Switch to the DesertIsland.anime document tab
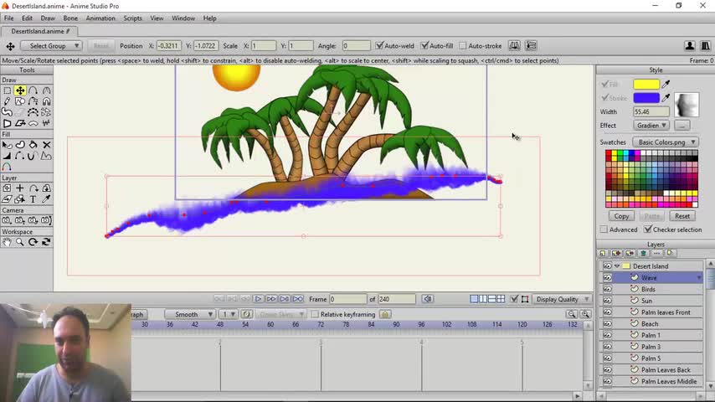Image resolution: width=715 pixels, height=402 pixels. [40, 31]
